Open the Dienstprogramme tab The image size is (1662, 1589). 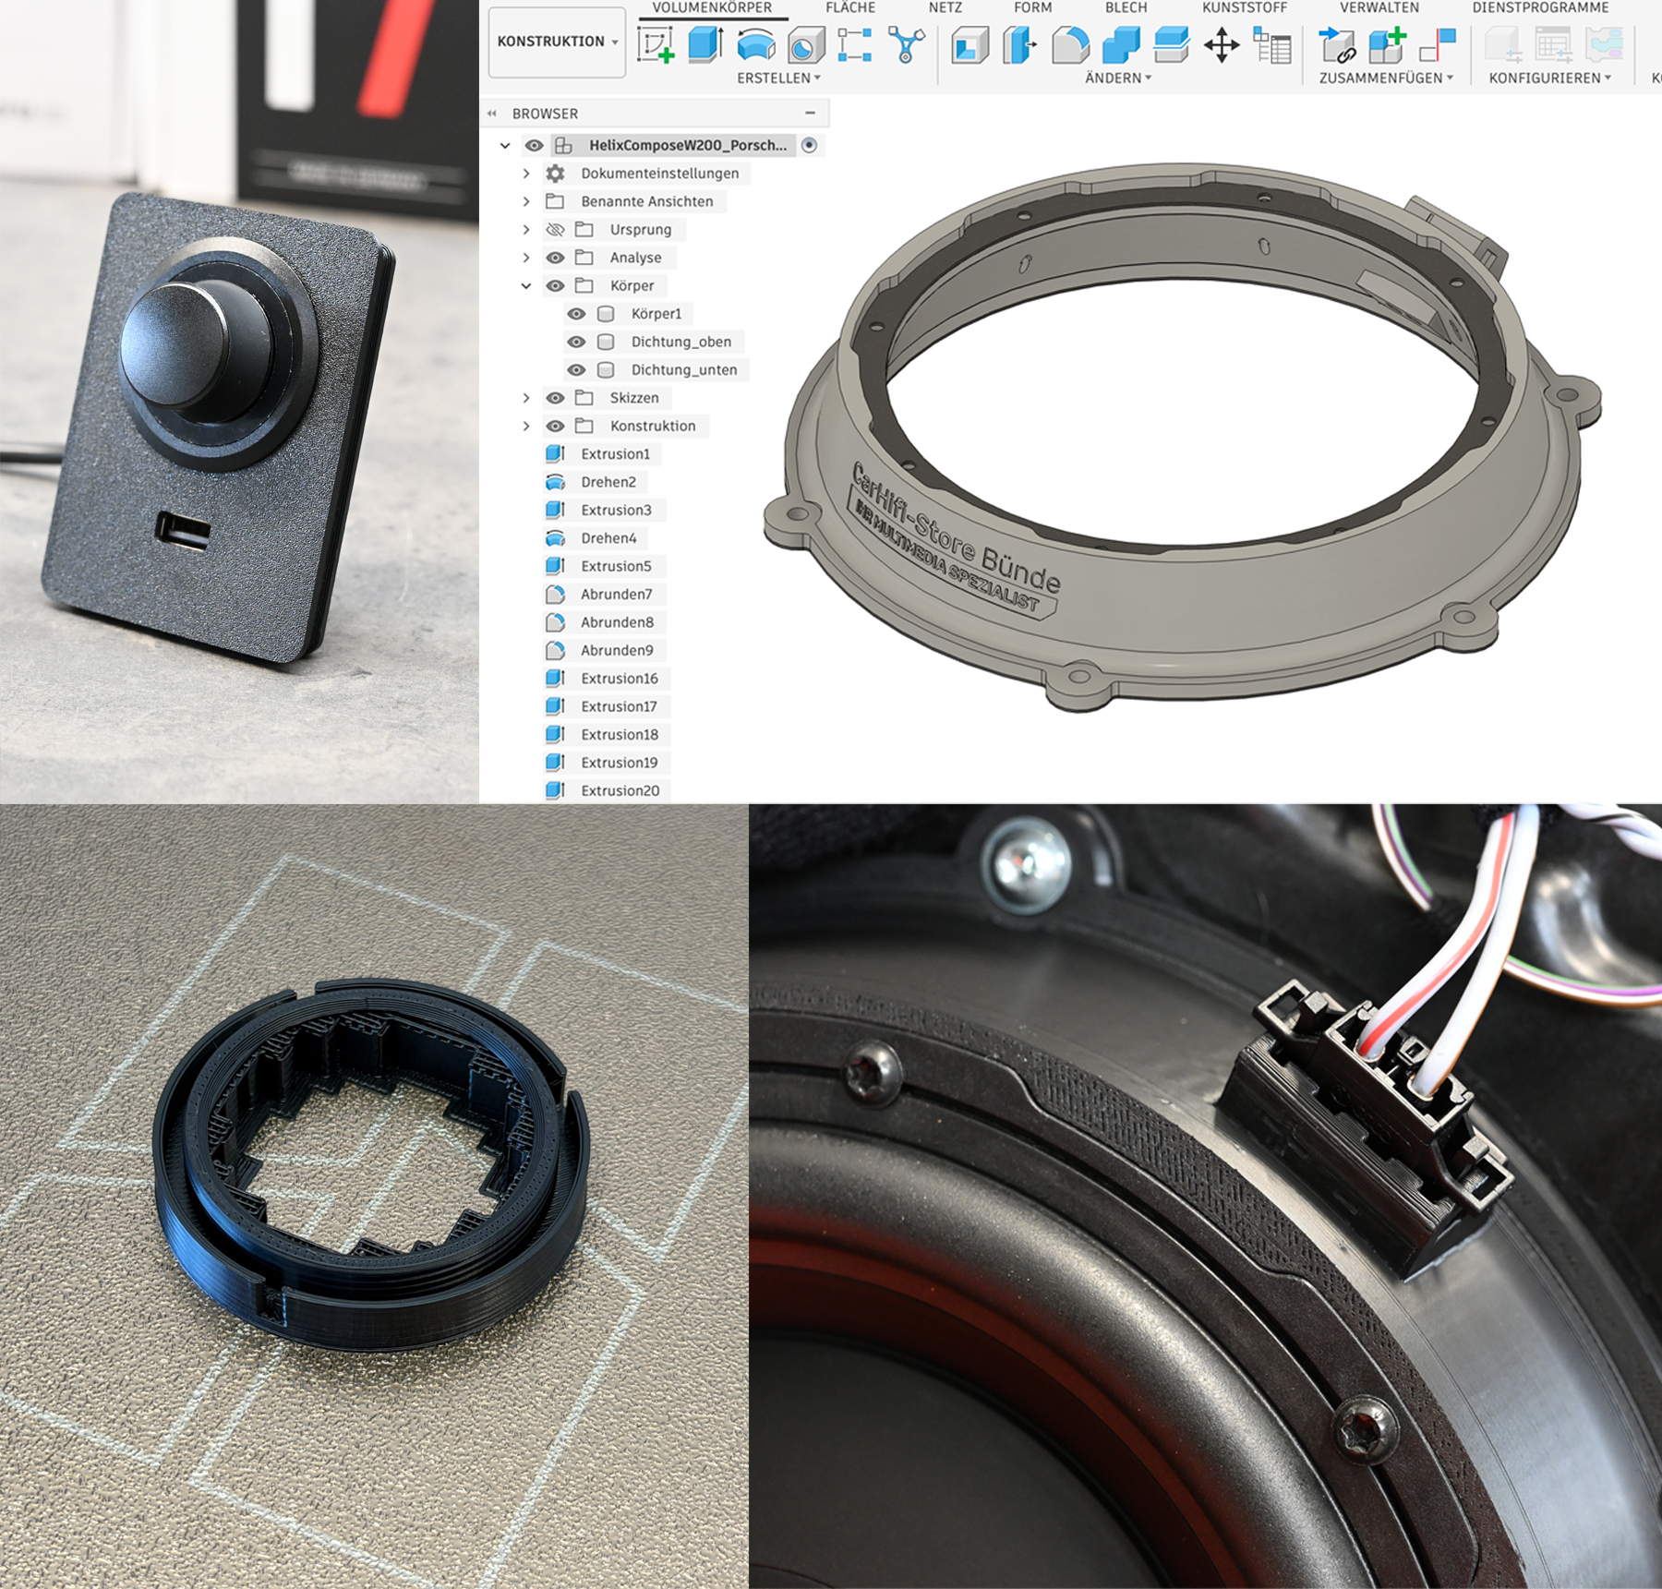(x=1540, y=8)
